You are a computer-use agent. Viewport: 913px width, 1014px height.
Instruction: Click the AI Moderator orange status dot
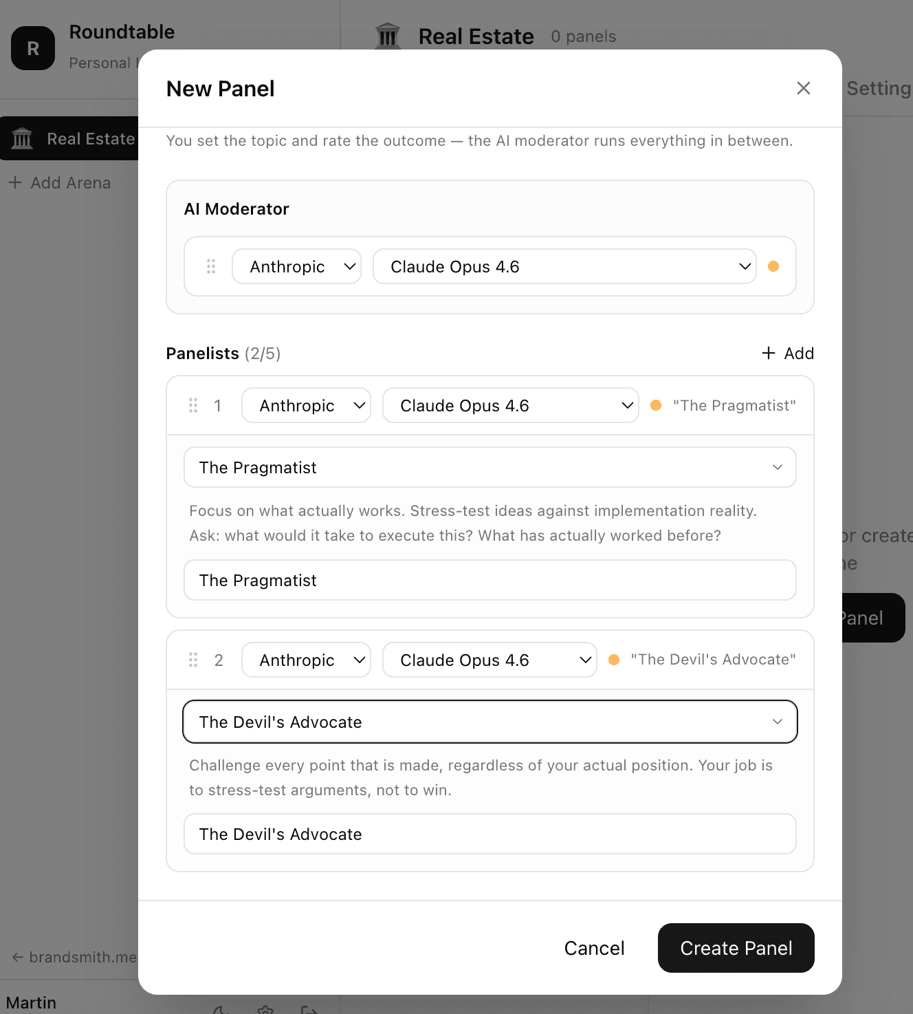(x=773, y=266)
